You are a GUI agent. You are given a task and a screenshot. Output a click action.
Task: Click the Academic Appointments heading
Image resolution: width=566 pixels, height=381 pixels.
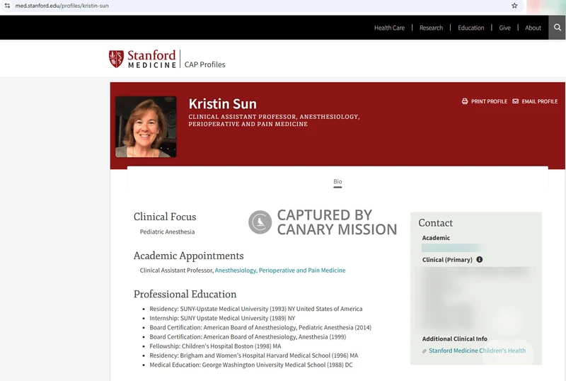(188, 256)
